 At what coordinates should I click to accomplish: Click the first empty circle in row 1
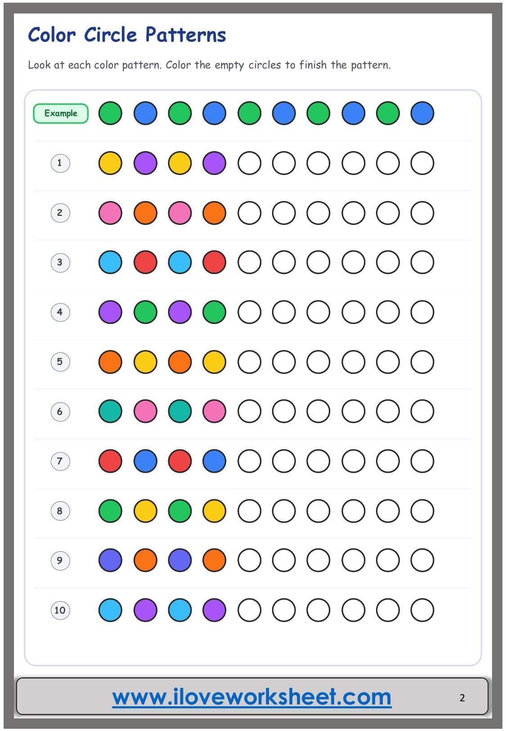tap(249, 163)
